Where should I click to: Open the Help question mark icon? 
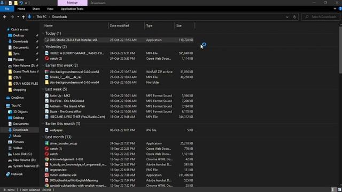point(340,9)
